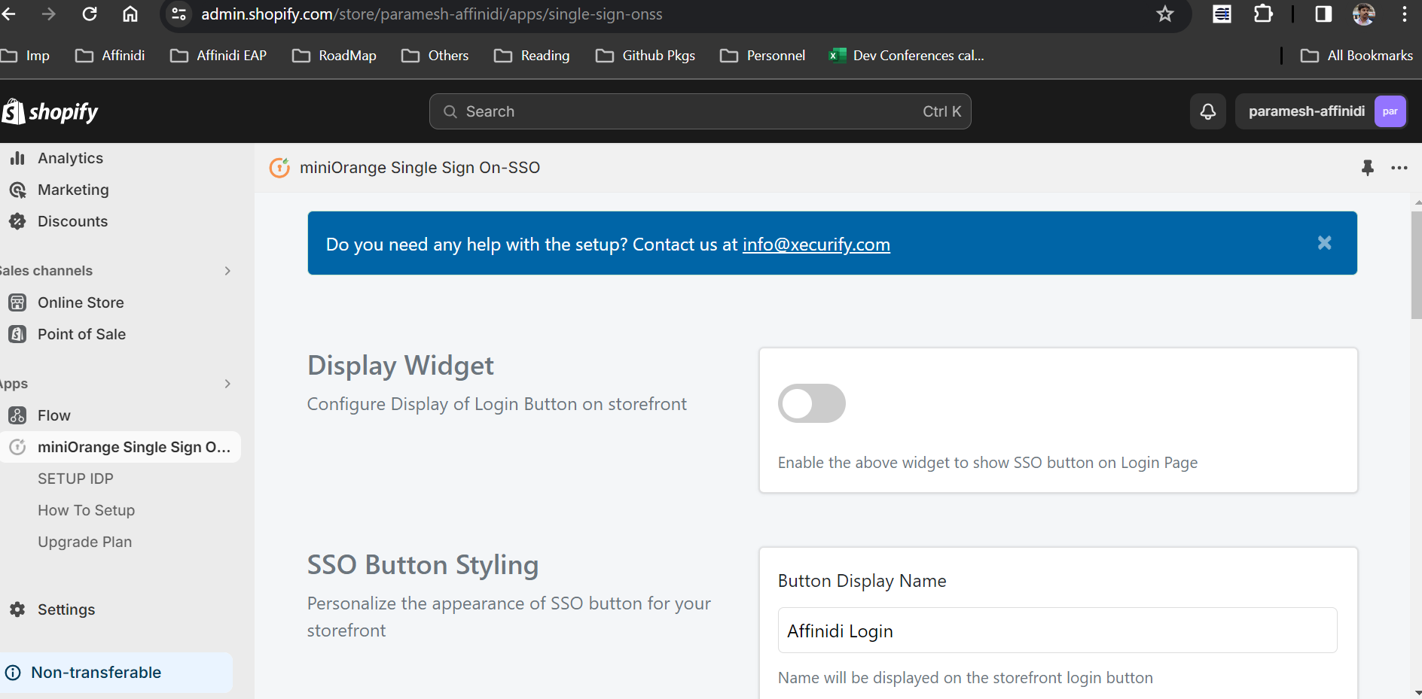Screen dimensions: 1422x699
Task: Click the browser back arrow
Action: [x=8, y=14]
